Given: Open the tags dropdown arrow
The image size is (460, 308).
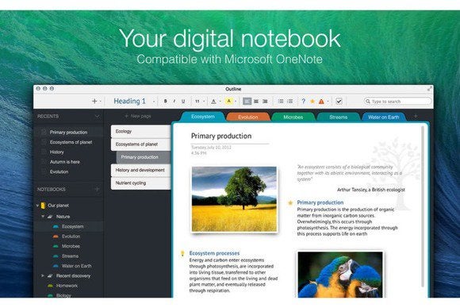Looking at the screenshot, I should point(328,102).
